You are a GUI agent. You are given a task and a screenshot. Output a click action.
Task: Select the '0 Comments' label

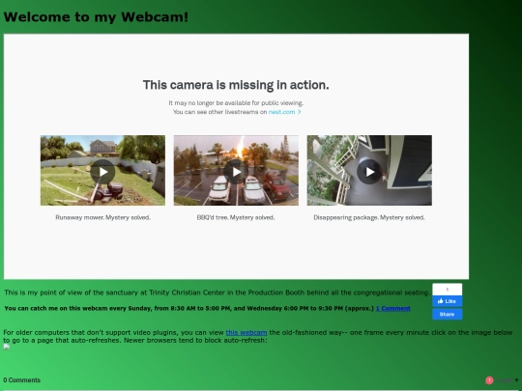(x=22, y=380)
